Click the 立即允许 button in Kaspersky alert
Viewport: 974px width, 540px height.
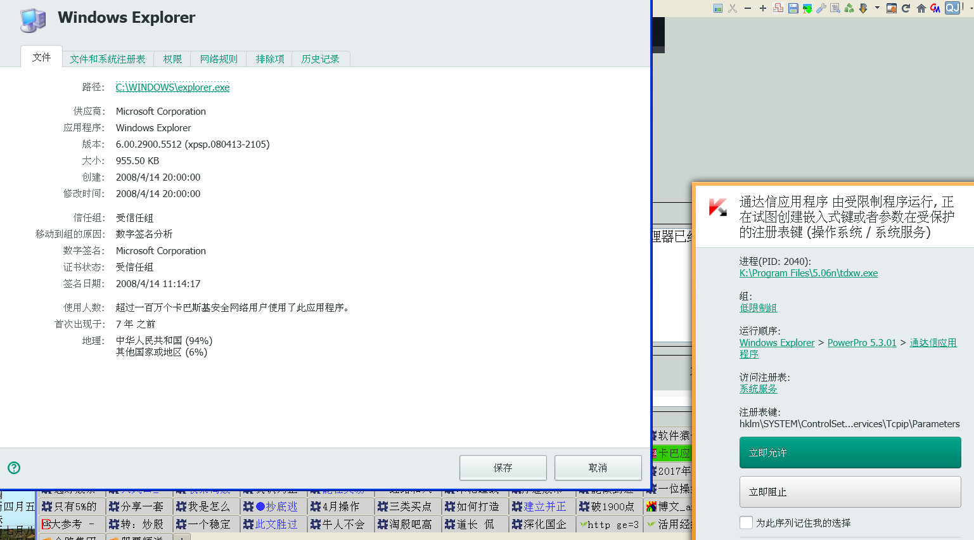(850, 453)
